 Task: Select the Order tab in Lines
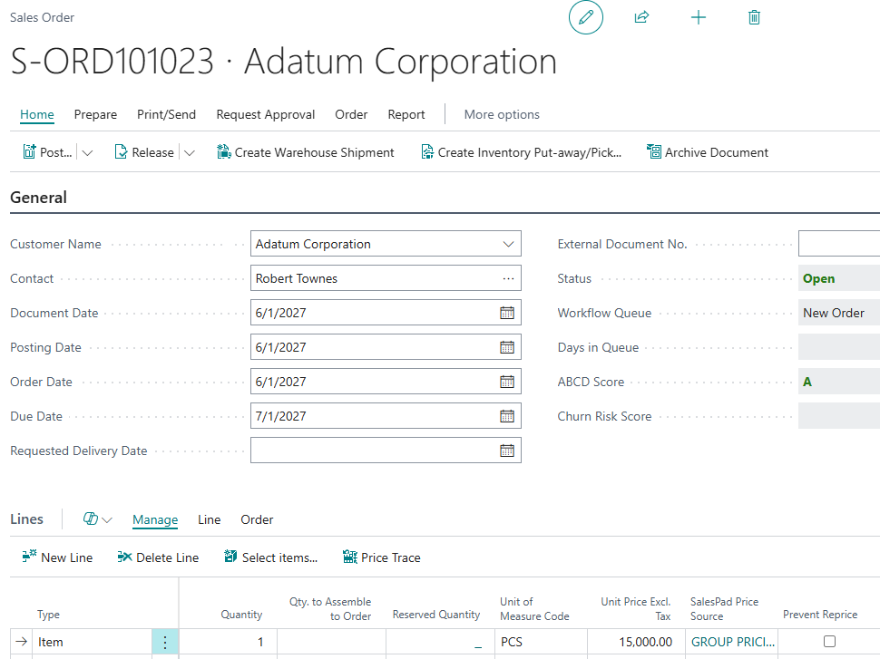(257, 520)
